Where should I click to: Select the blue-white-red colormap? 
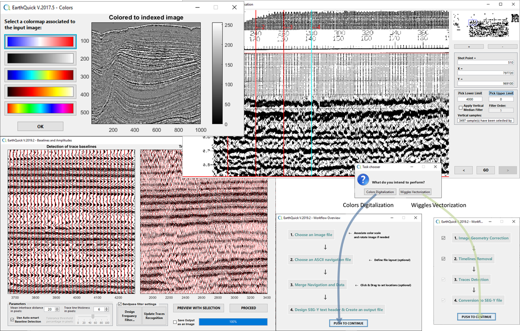tap(40, 42)
